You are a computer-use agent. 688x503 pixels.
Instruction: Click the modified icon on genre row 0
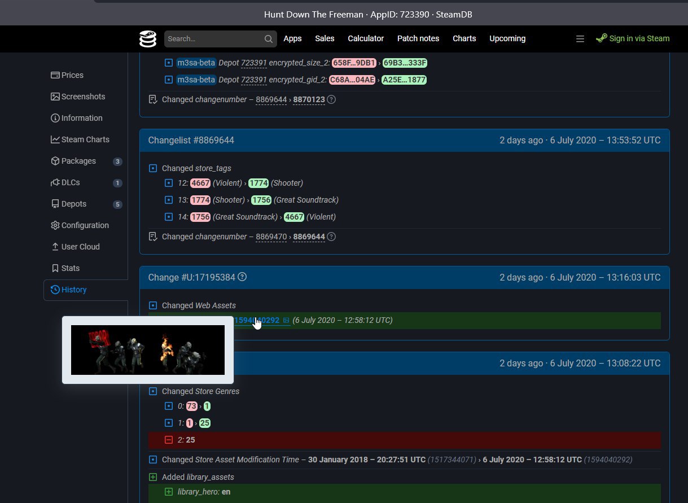169,406
